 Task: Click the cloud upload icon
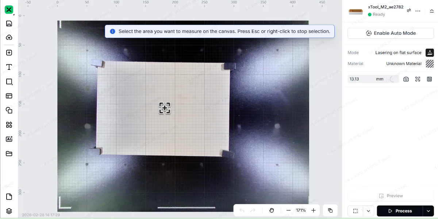point(9,37)
